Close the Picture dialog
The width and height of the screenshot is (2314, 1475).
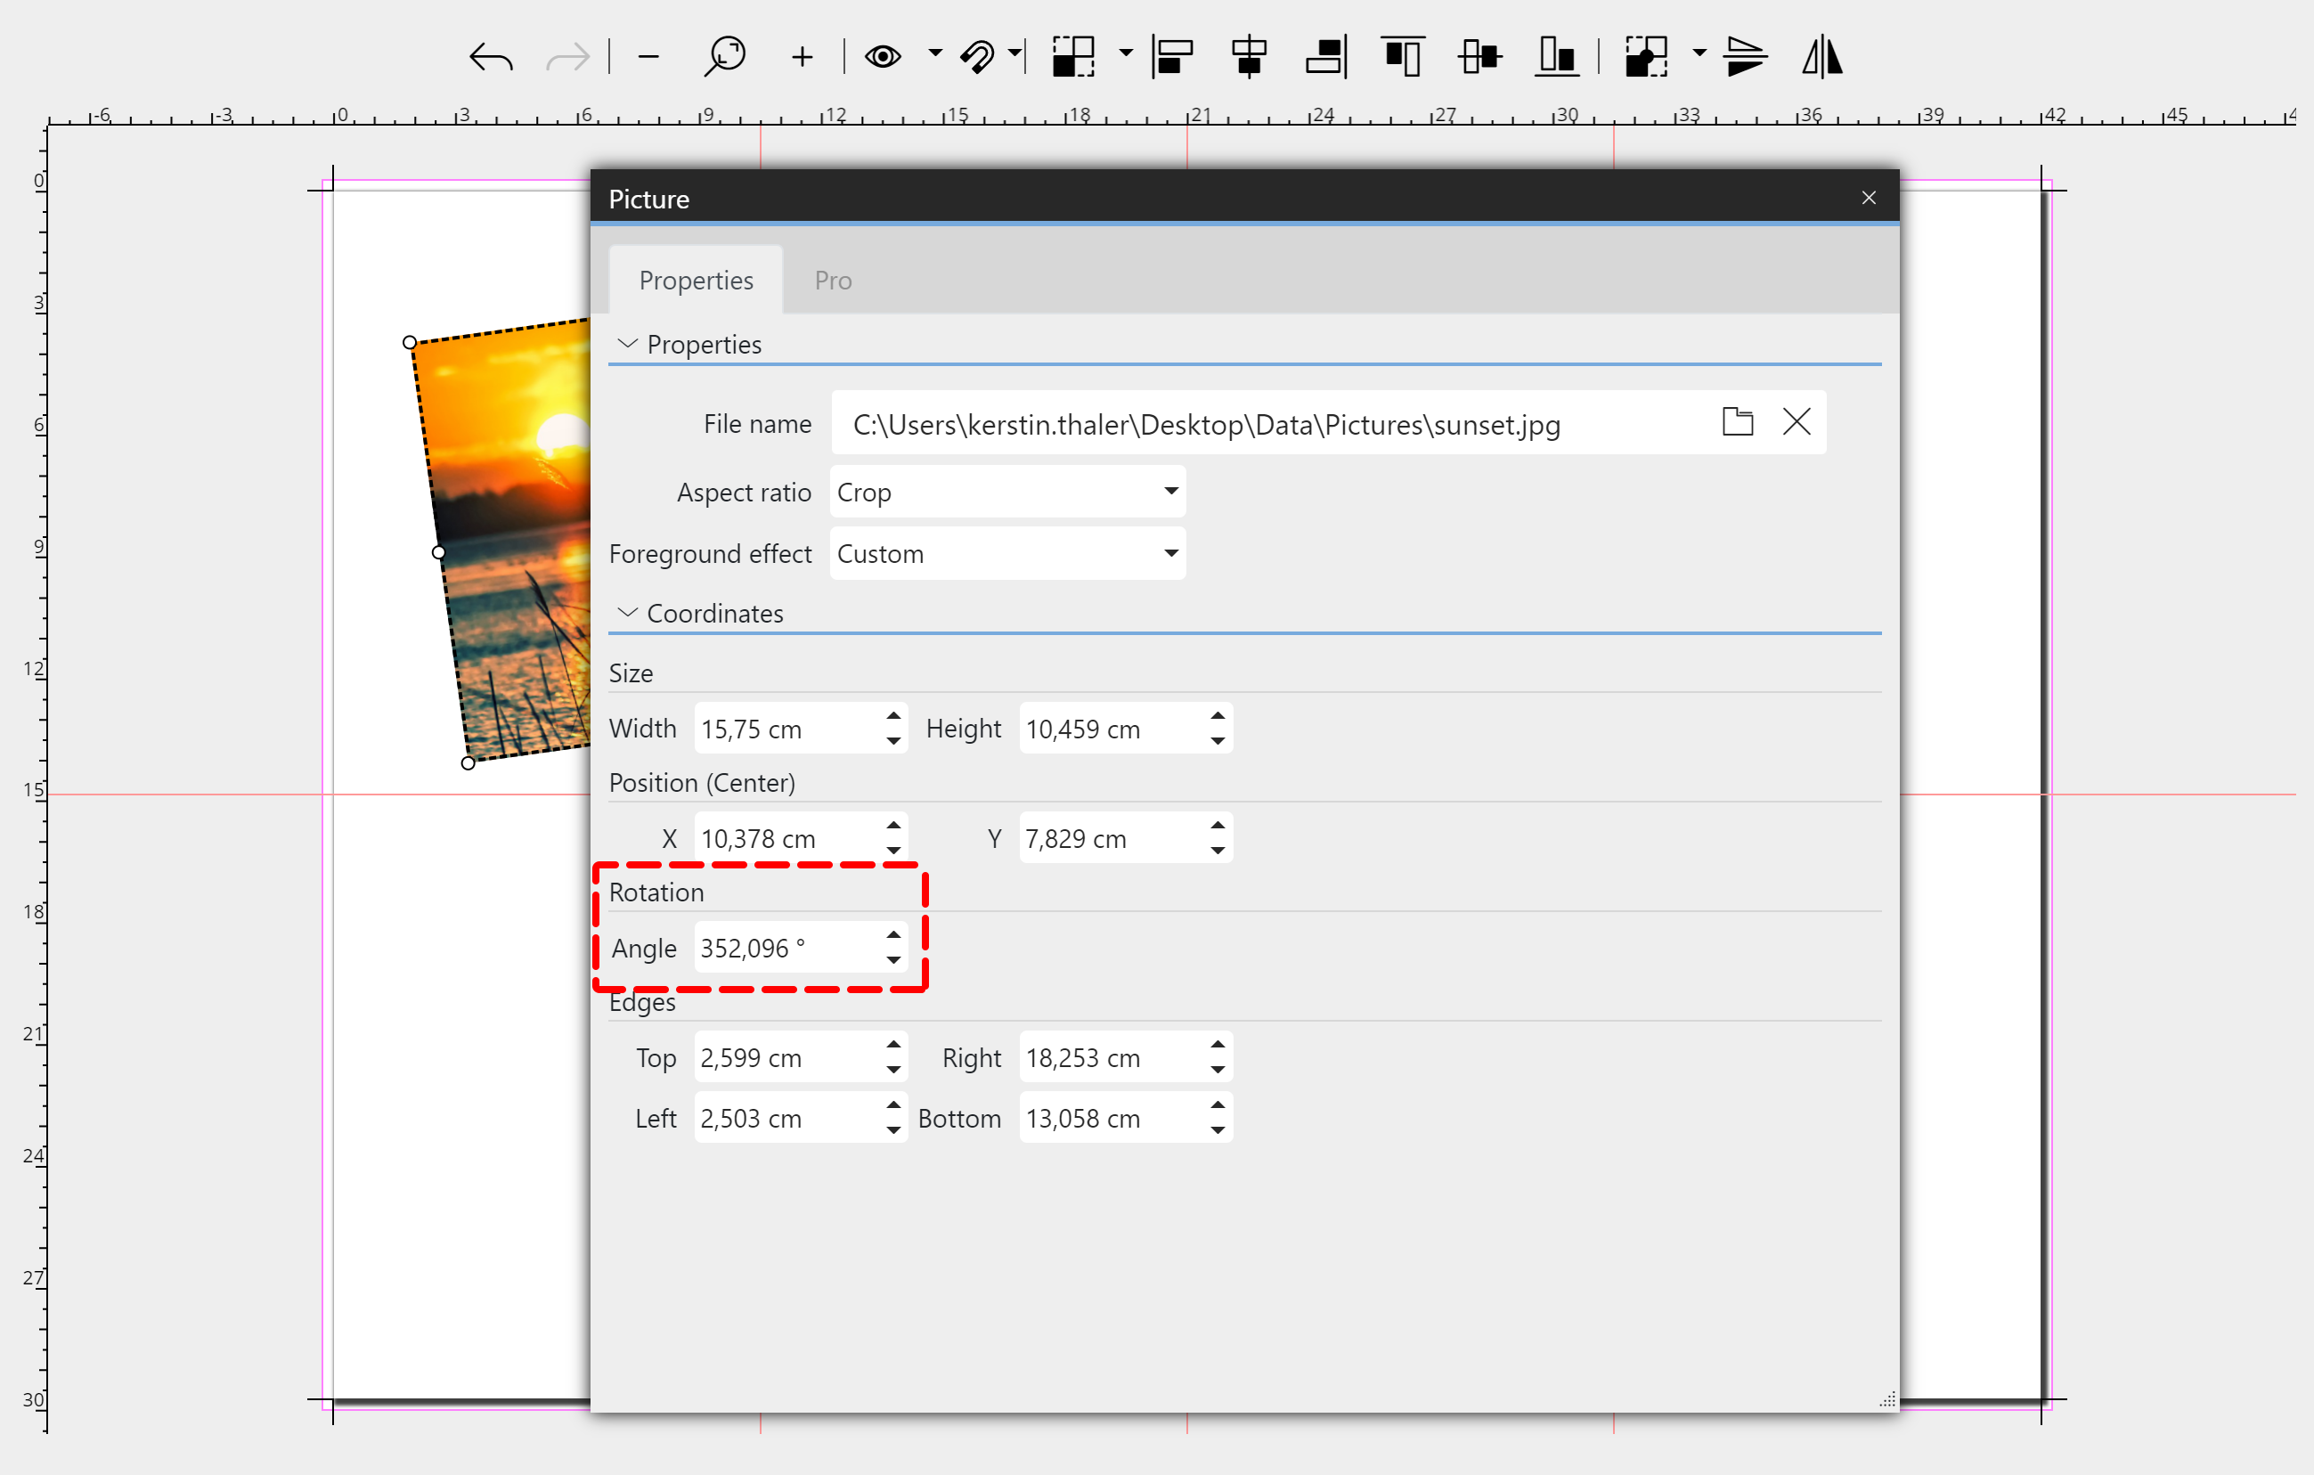pos(1868,198)
